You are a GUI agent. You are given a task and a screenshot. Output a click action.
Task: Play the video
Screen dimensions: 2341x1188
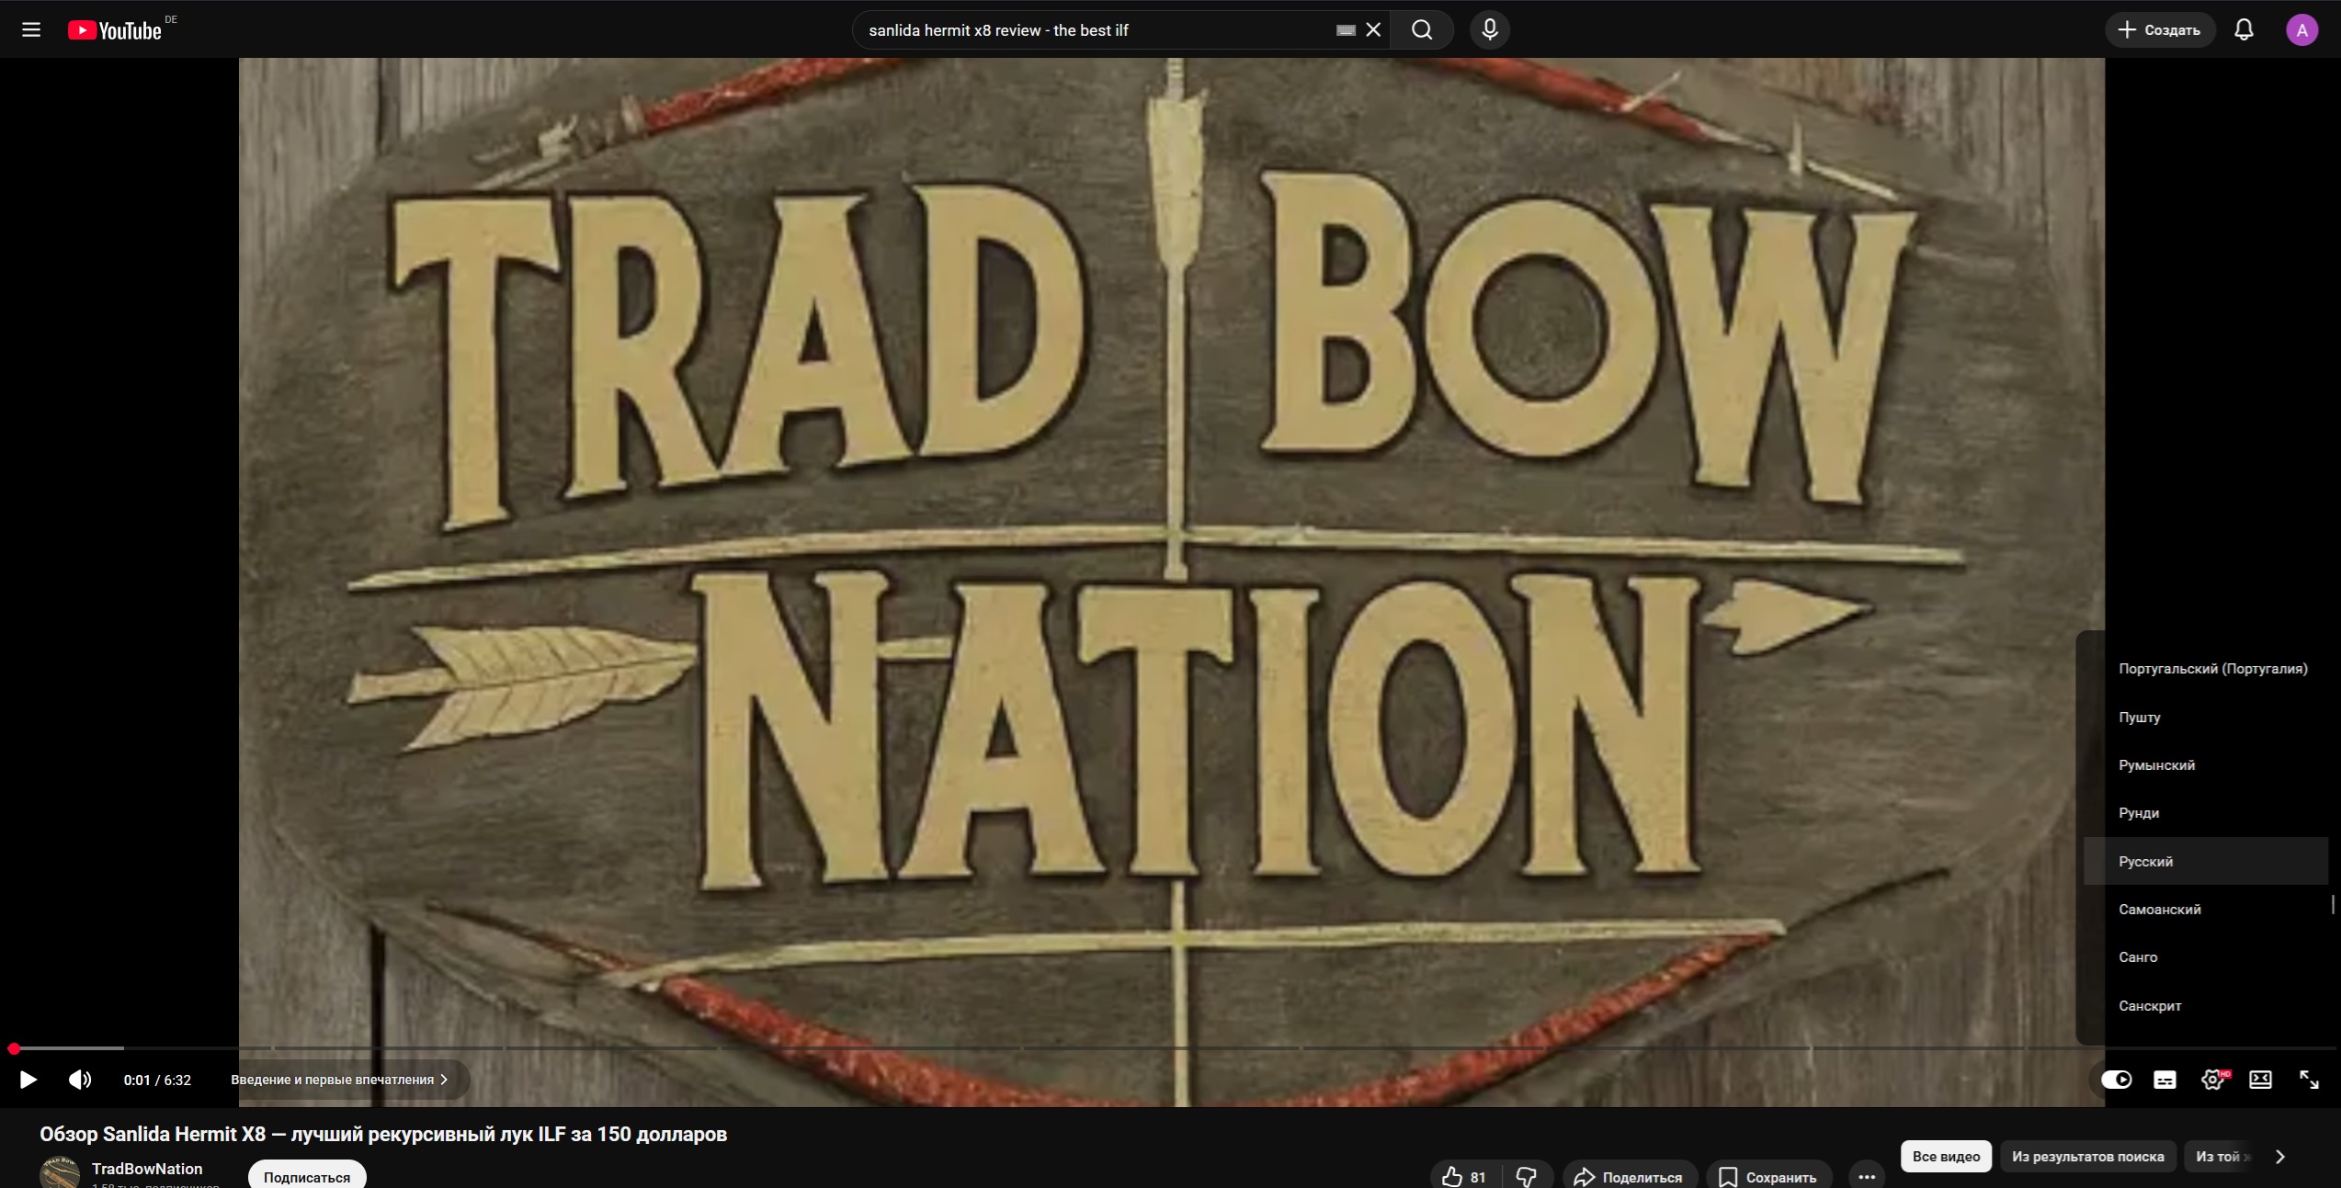[x=28, y=1080]
